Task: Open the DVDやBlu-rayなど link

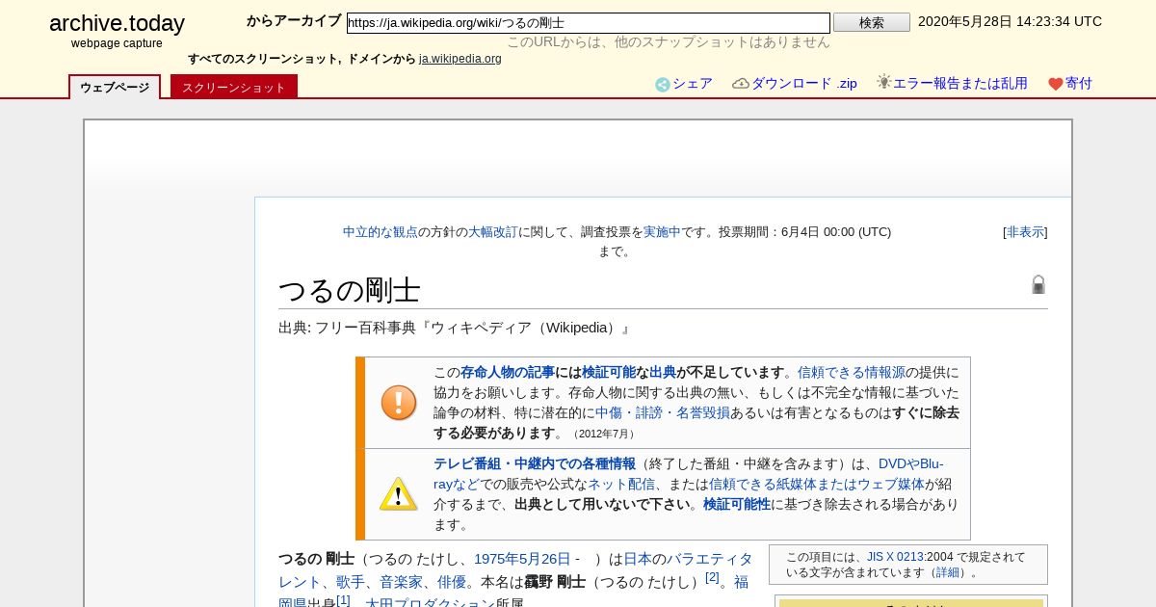Action: pos(689,473)
